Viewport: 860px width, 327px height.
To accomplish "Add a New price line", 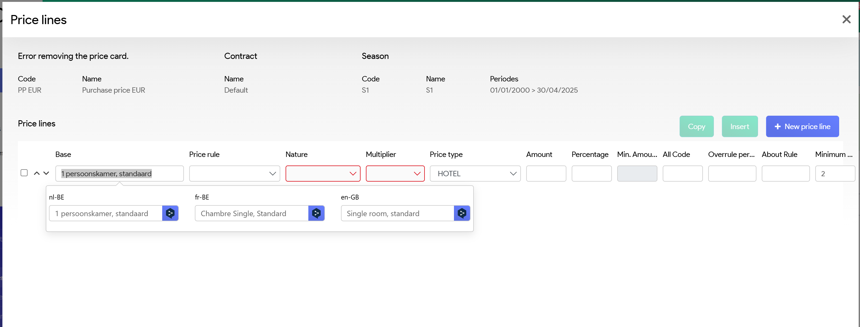I will [x=802, y=127].
